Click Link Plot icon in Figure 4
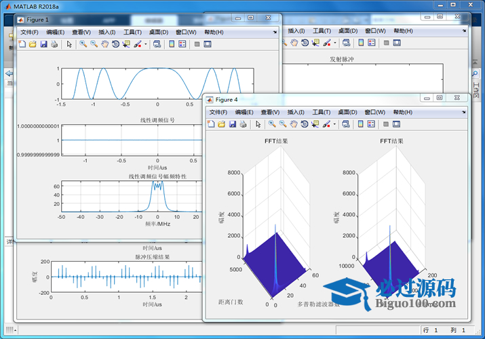The width and height of the screenshot is (485, 339). click(346, 124)
